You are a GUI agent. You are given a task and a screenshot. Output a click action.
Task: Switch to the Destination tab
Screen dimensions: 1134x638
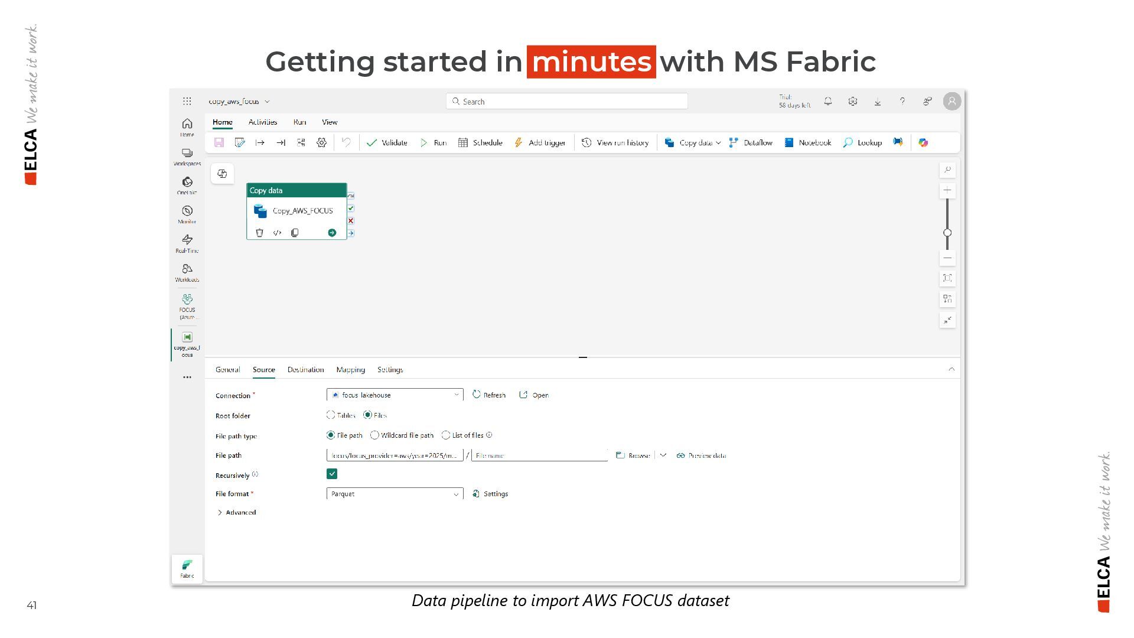click(305, 370)
